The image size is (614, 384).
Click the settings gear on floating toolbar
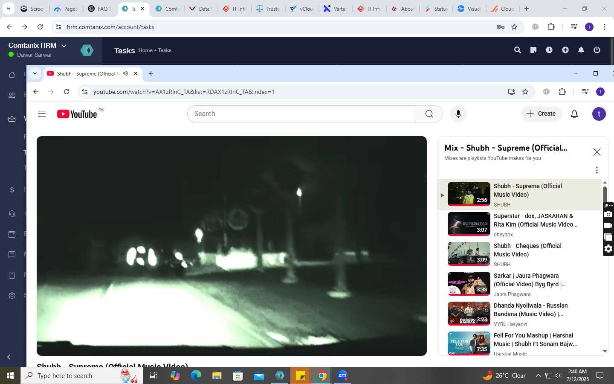pos(608,249)
